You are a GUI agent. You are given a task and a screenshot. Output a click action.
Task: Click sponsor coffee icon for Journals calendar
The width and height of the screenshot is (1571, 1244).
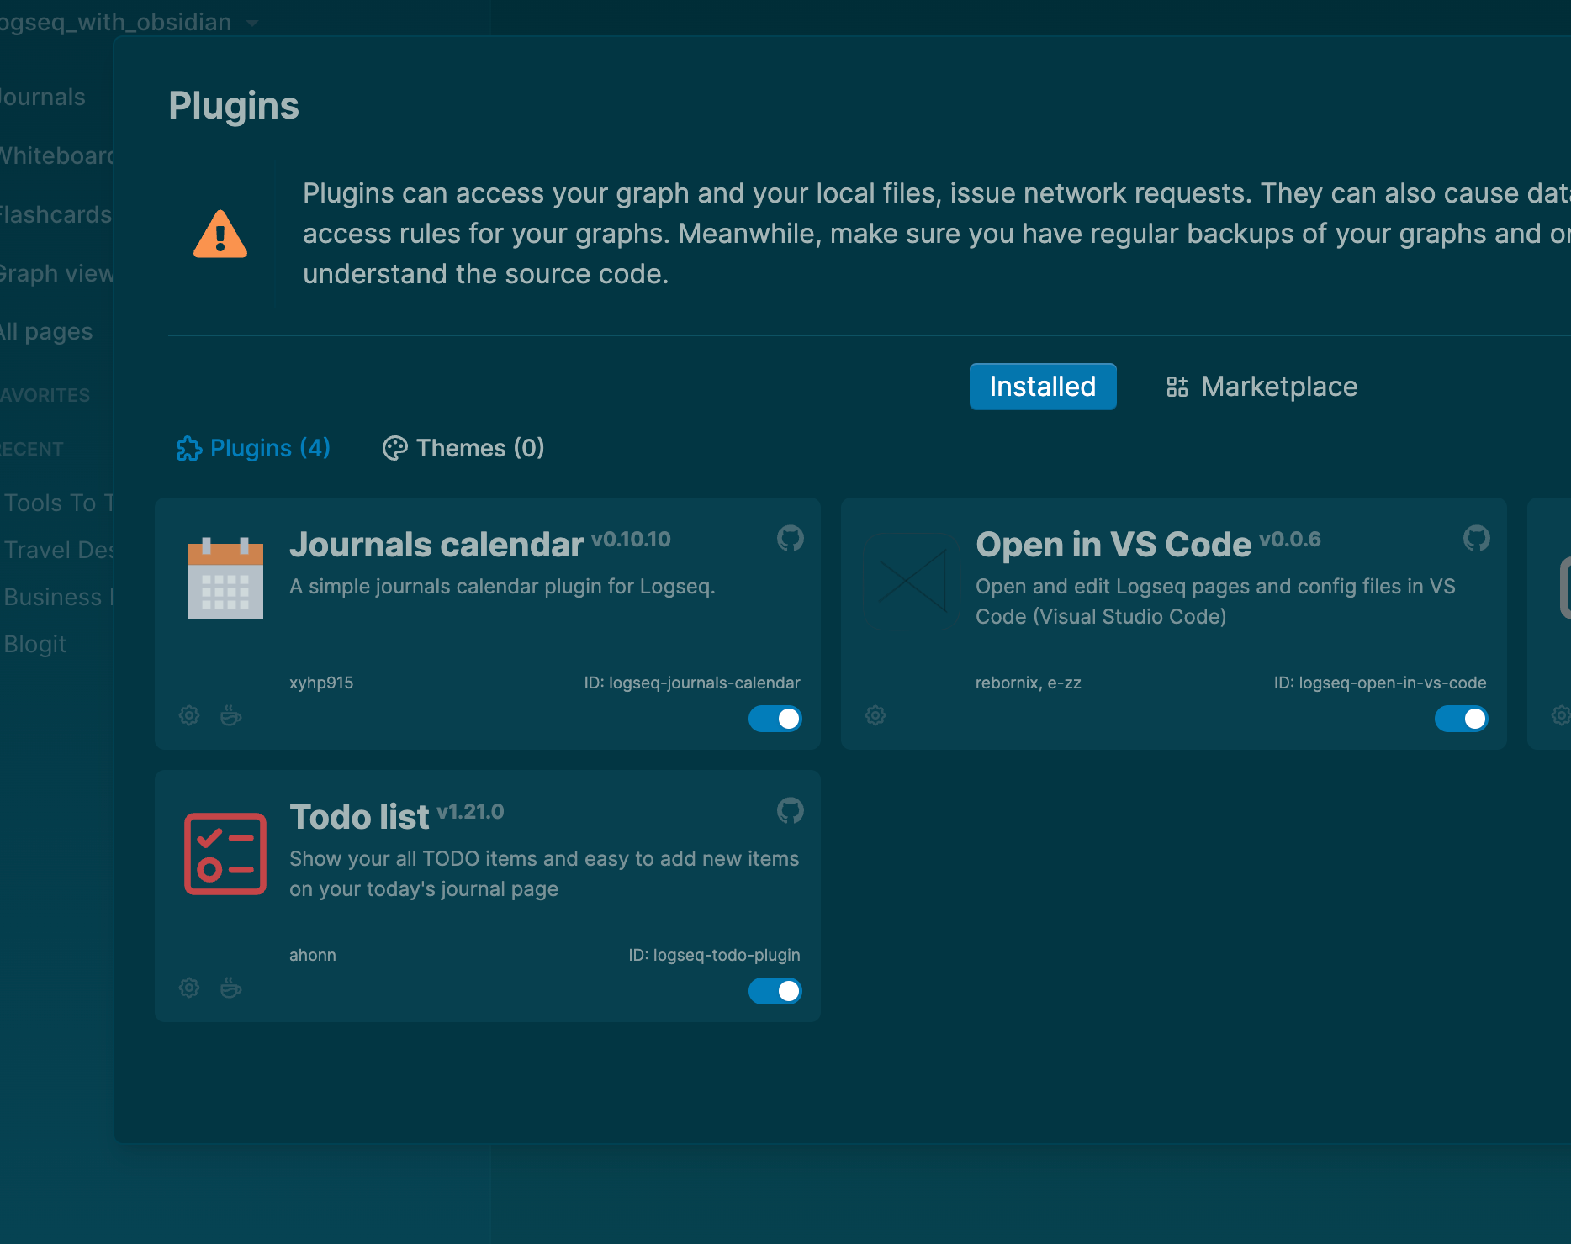[230, 715]
